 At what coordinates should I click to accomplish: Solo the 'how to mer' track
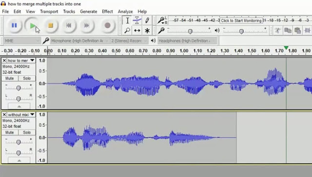[27, 78]
